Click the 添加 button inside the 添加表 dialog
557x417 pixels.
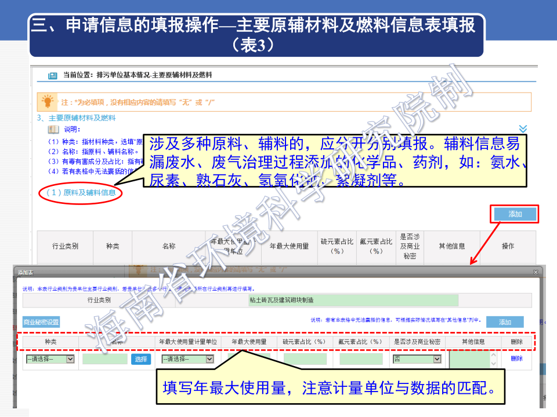(505, 322)
